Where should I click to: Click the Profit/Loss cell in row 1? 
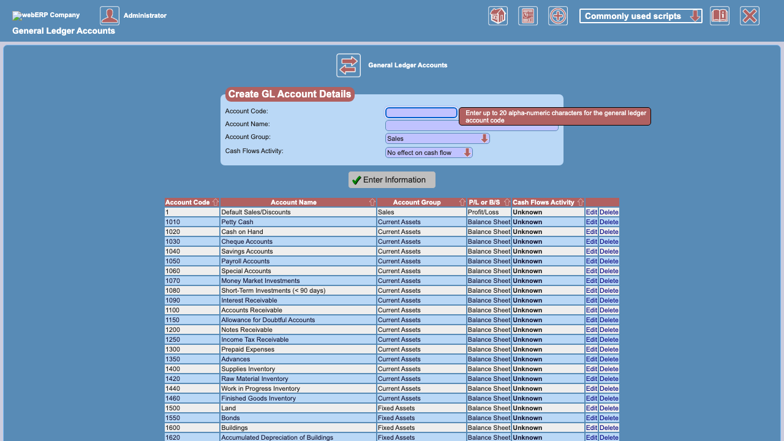[x=489, y=212]
